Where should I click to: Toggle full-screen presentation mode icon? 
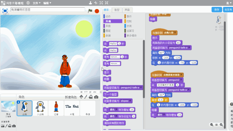point(5,11)
